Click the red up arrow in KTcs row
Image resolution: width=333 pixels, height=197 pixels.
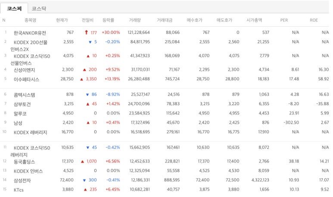tap(85, 190)
